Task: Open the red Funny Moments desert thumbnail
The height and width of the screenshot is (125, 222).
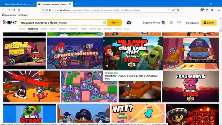Action: [x=32, y=86]
